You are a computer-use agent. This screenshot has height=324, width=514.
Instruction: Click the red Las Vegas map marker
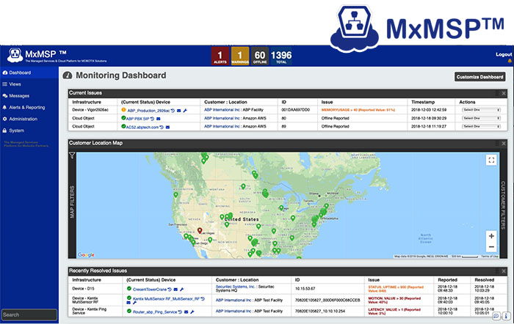point(200,230)
